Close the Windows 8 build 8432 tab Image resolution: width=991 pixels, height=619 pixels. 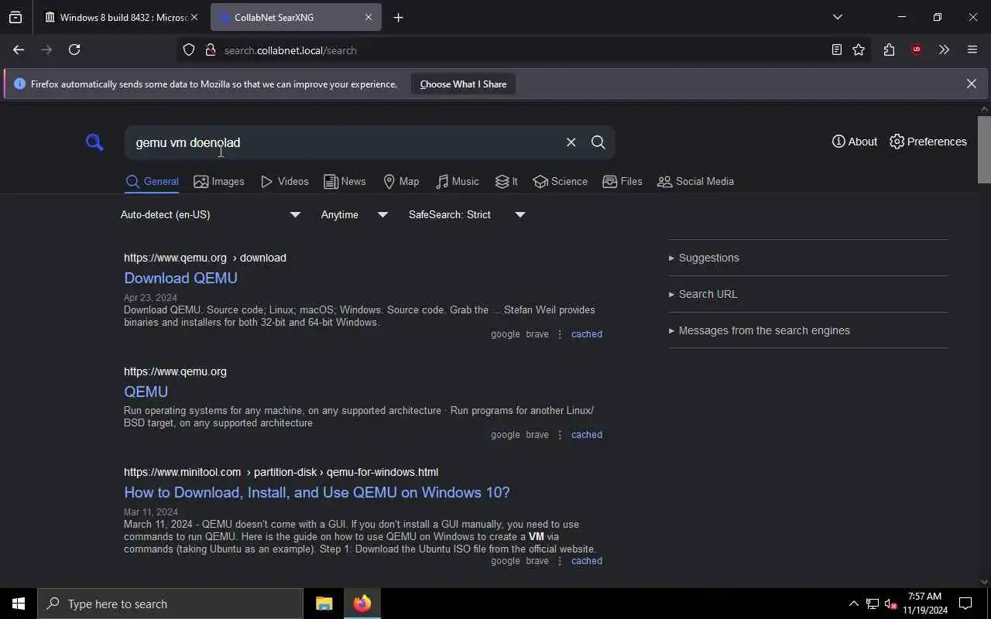point(194,17)
